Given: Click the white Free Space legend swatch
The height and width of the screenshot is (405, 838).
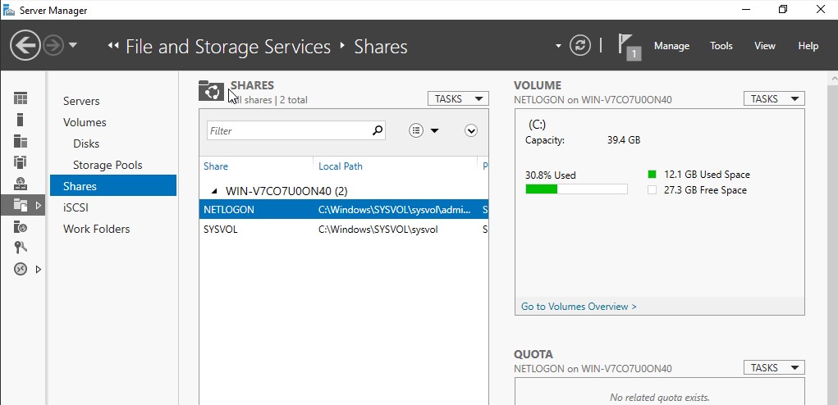Looking at the screenshot, I should [x=652, y=190].
